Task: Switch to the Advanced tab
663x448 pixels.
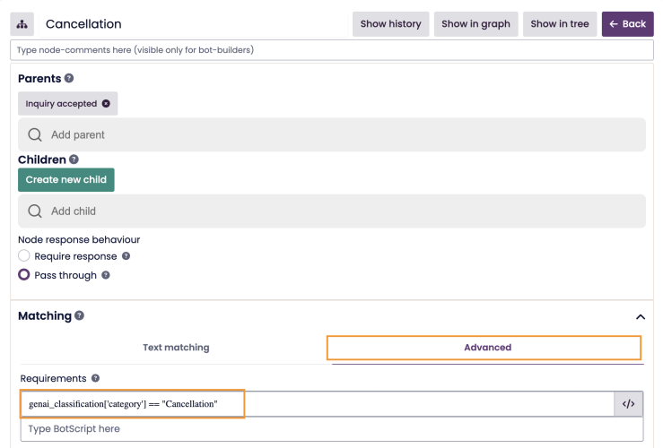Action: 487,348
